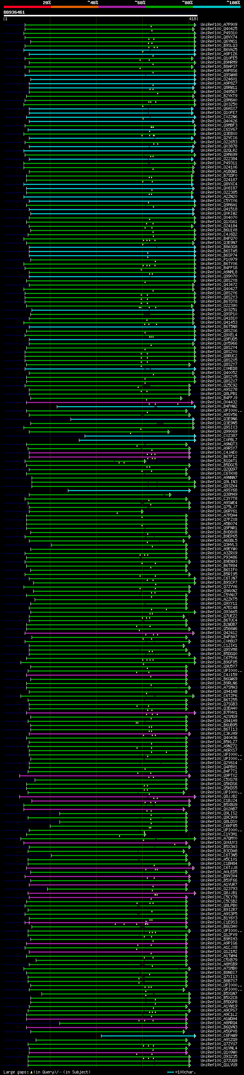Open hit UniRef100_Q6YNS1
Screen dimensions: 244x1075
tap(219, 41)
